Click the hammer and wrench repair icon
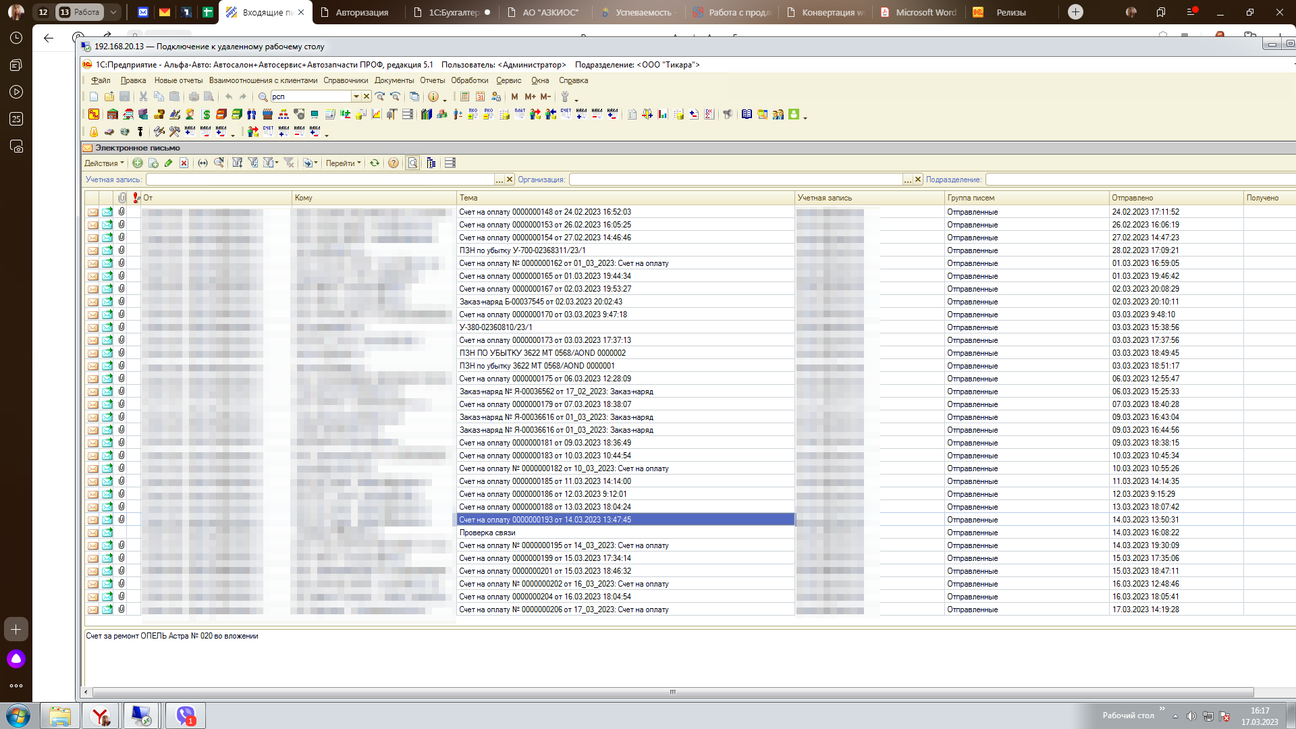 (x=174, y=132)
